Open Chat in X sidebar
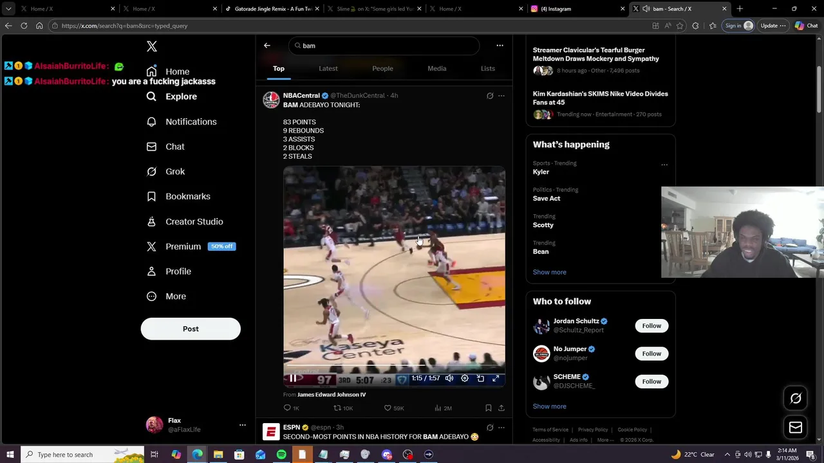824x463 pixels. [165, 147]
